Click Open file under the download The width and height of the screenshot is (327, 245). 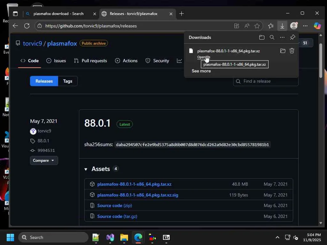click(203, 57)
